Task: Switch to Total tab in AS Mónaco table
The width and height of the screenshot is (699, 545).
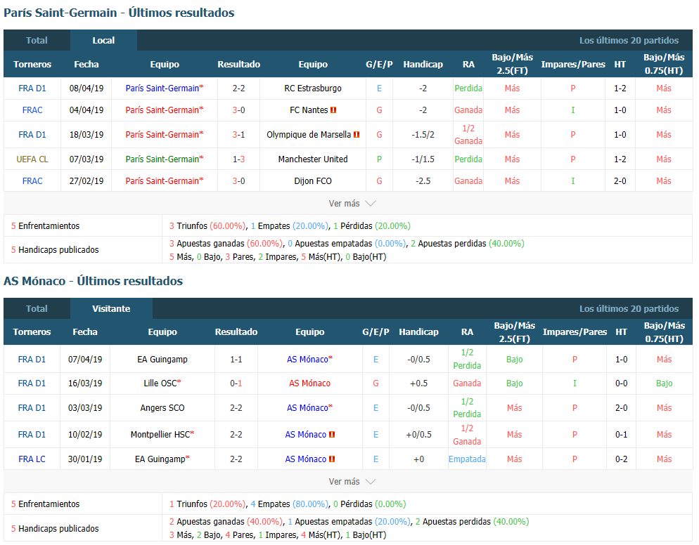Action: 37,308
